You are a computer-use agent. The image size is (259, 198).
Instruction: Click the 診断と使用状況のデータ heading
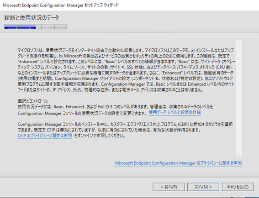(x=32, y=18)
